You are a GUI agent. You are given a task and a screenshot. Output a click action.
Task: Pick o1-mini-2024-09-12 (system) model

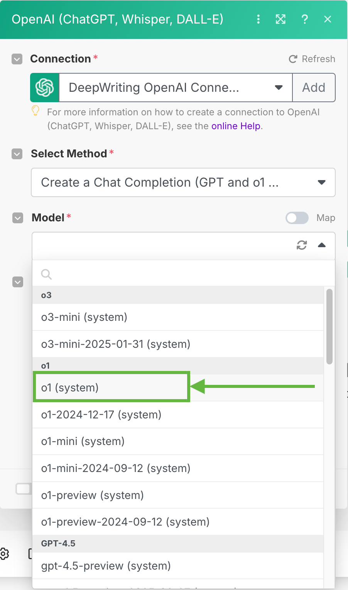point(178,468)
